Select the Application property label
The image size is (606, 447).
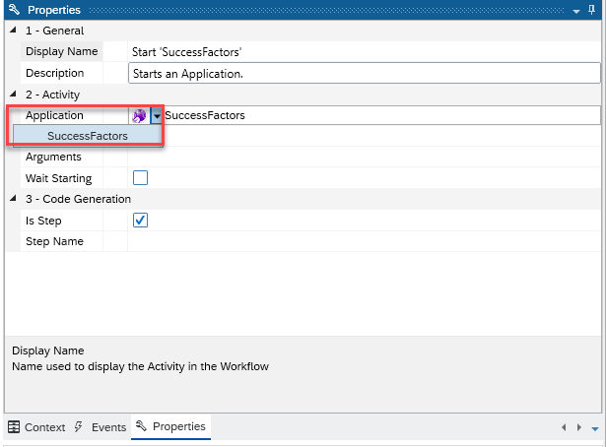pos(54,115)
